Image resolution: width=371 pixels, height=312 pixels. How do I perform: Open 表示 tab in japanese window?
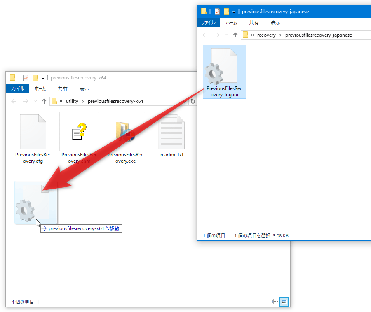pyautogui.click(x=276, y=23)
